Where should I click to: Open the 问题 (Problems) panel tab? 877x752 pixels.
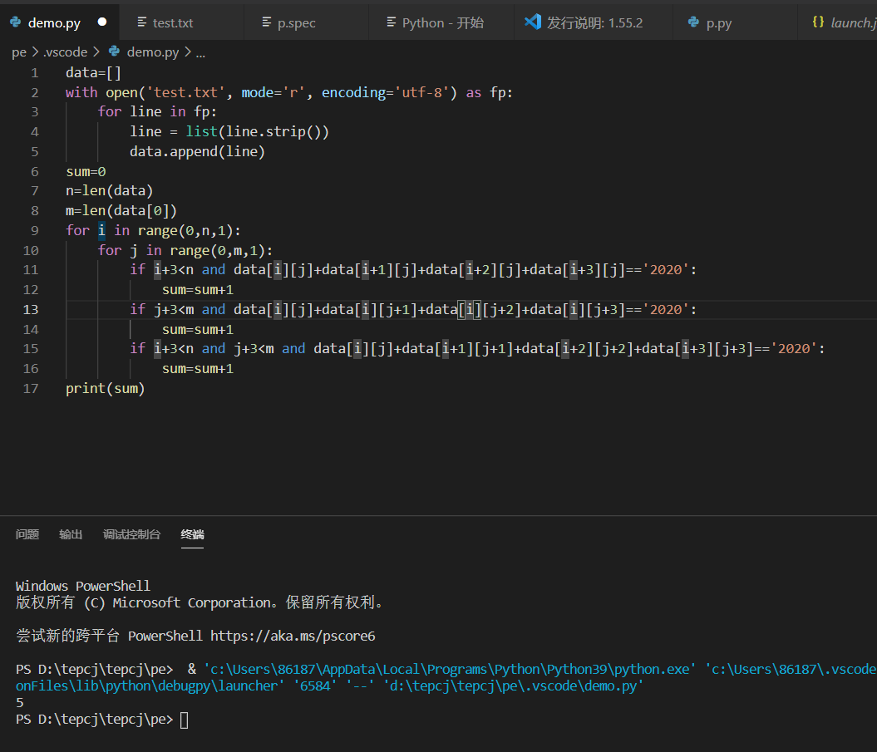[27, 534]
